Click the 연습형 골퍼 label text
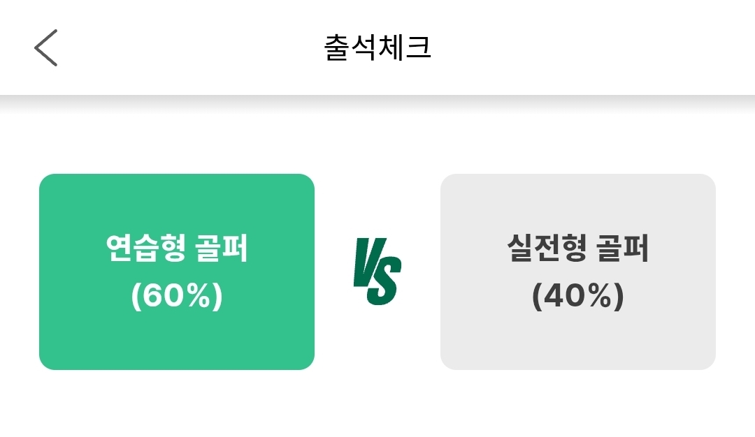Image resolution: width=755 pixels, height=437 pixels. coord(177,249)
